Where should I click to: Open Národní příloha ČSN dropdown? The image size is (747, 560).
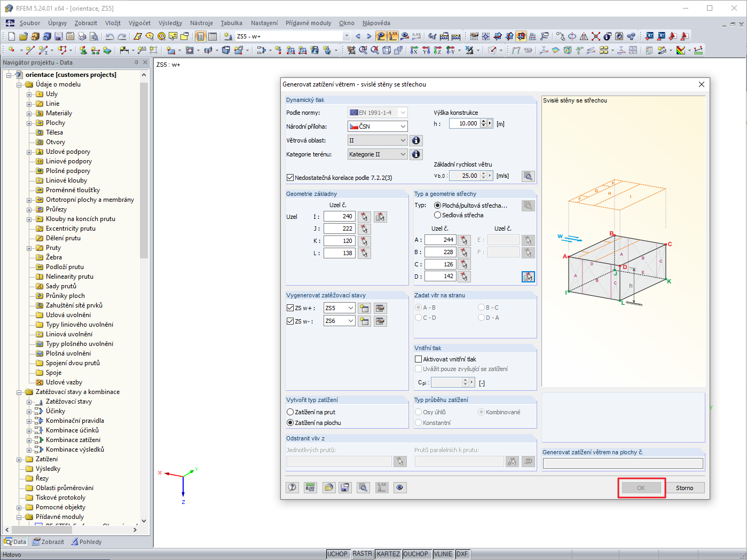point(378,127)
